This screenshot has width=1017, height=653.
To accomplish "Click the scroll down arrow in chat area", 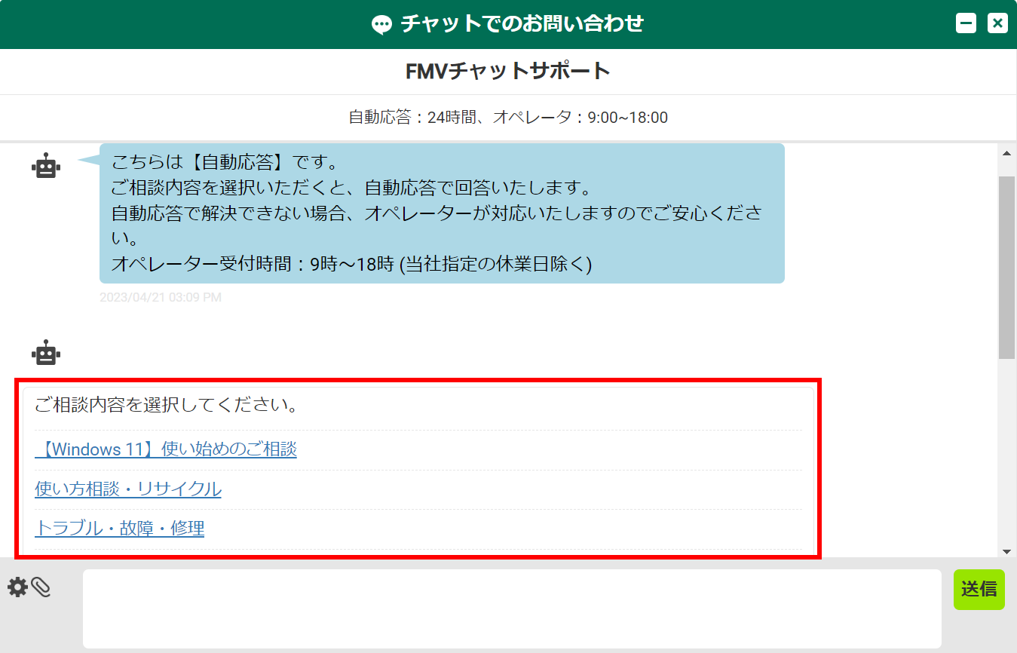I will point(1006,551).
